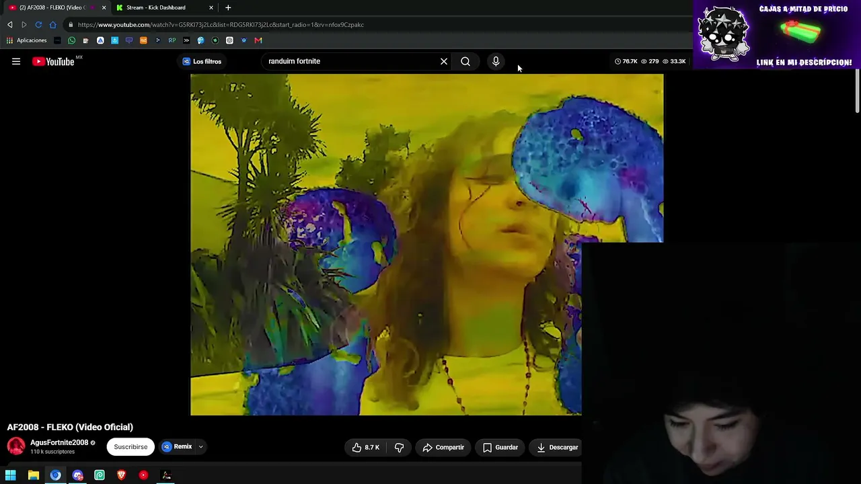Viewport: 861px width, 484px height.
Task: Open the WhatsApp bookmark icon
Action: click(x=71, y=40)
